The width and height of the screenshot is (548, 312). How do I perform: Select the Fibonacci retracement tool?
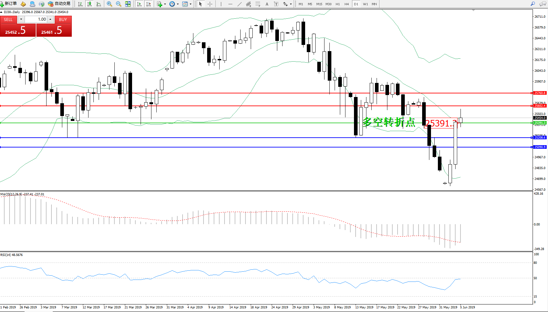[x=258, y=4]
